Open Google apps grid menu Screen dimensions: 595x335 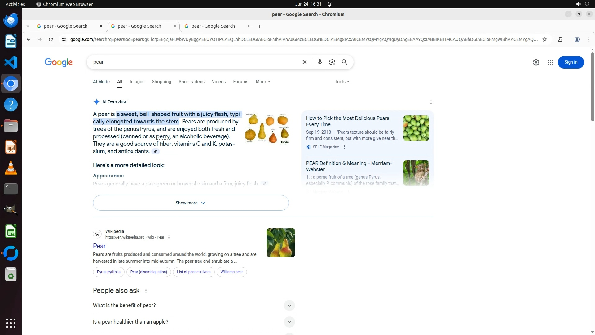tap(550, 62)
